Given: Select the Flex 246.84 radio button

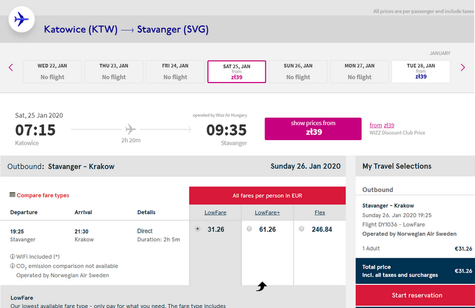Looking at the screenshot, I should point(302,228).
